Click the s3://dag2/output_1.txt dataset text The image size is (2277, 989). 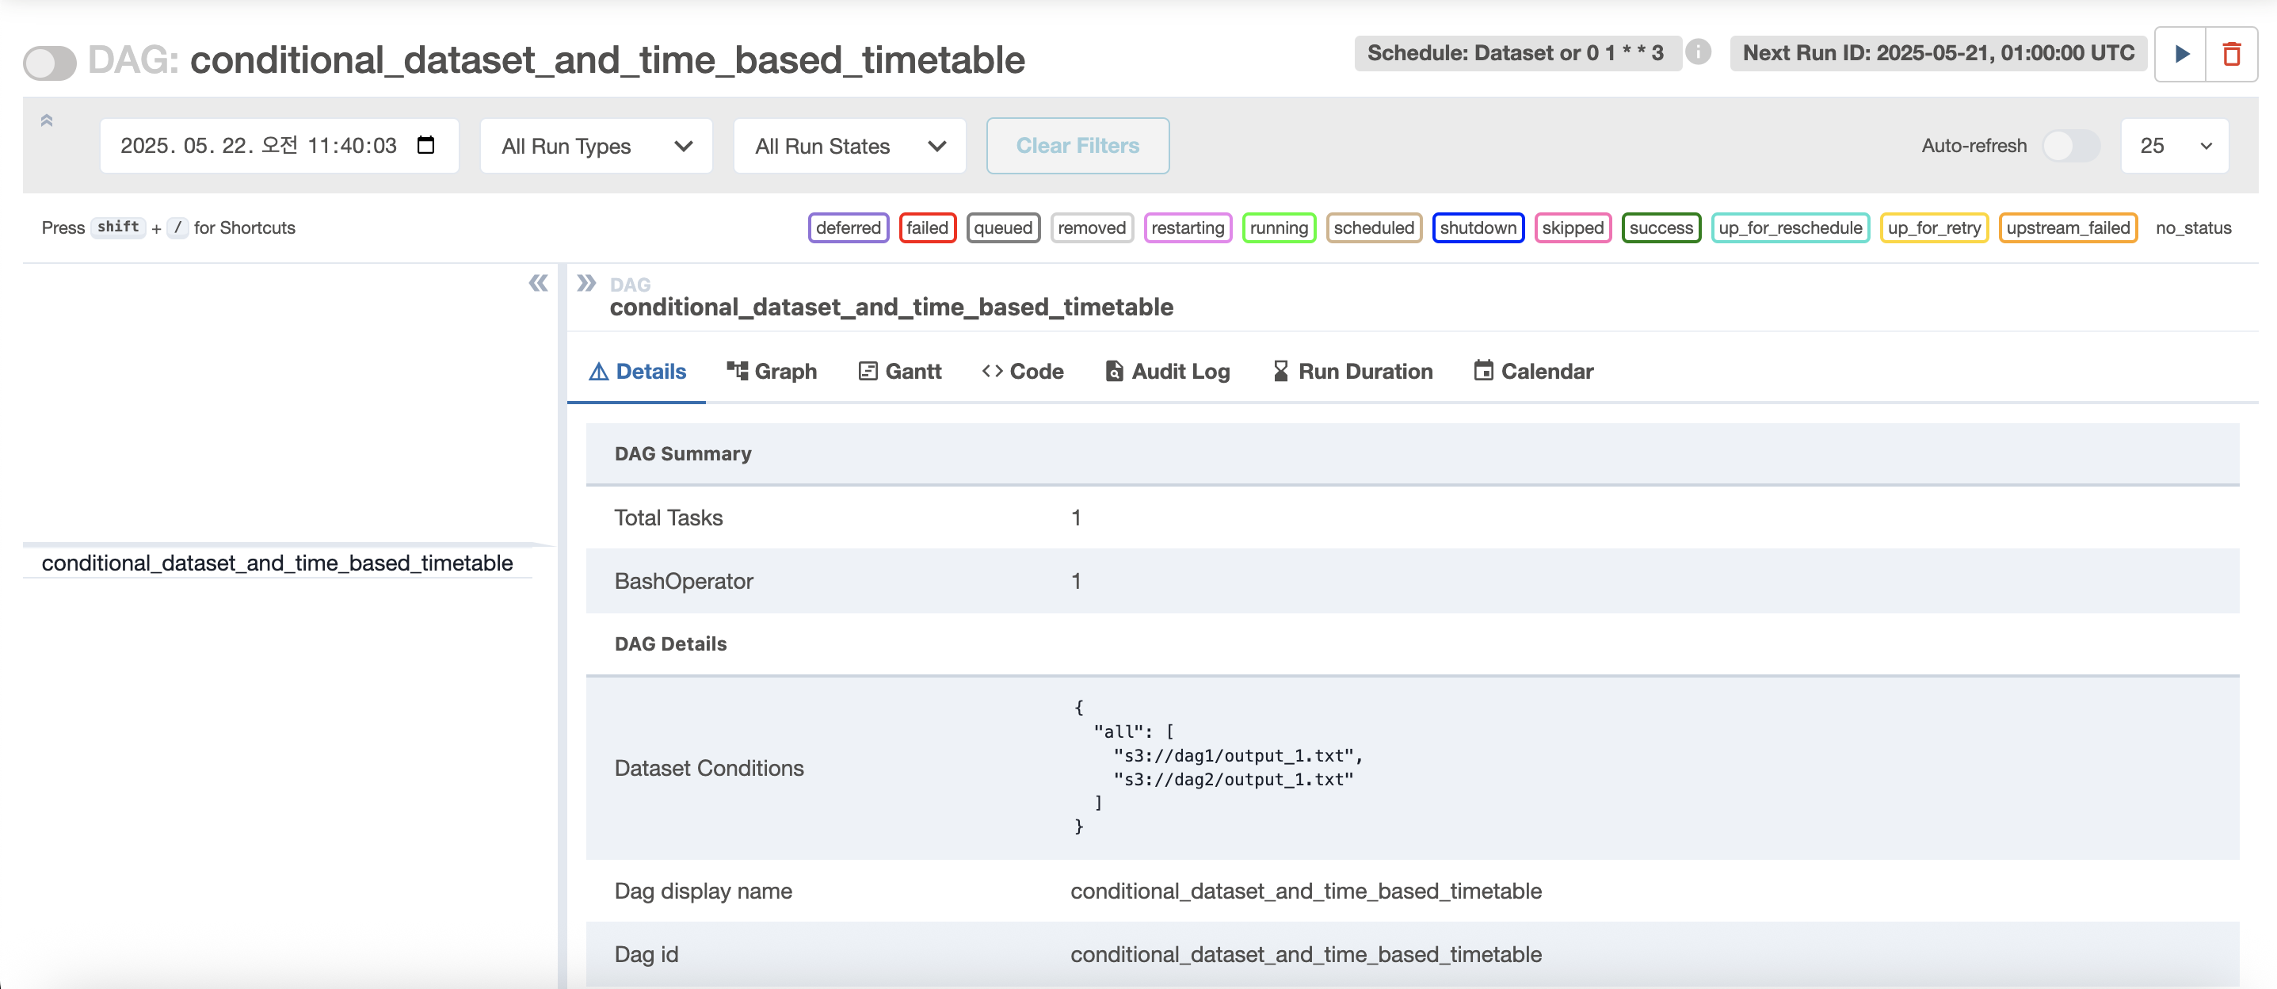point(1234,780)
